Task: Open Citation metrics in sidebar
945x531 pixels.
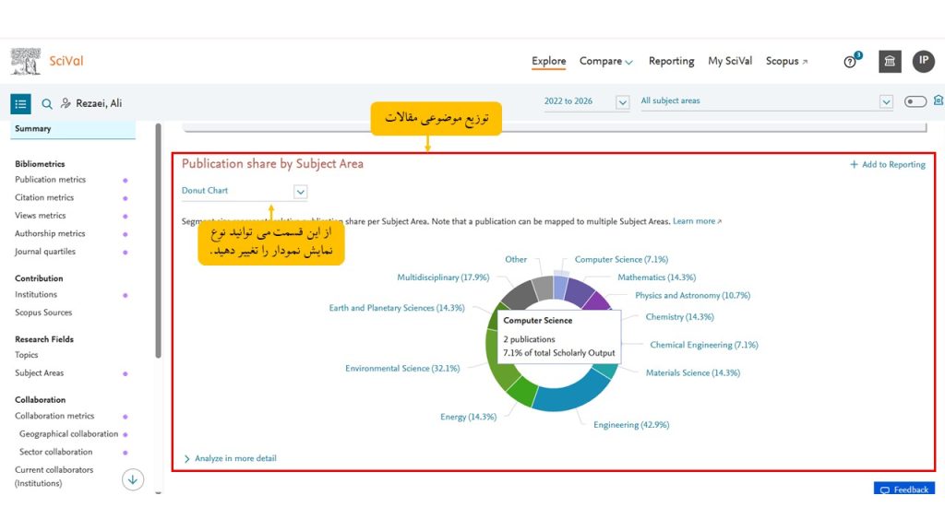Action: click(x=44, y=197)
